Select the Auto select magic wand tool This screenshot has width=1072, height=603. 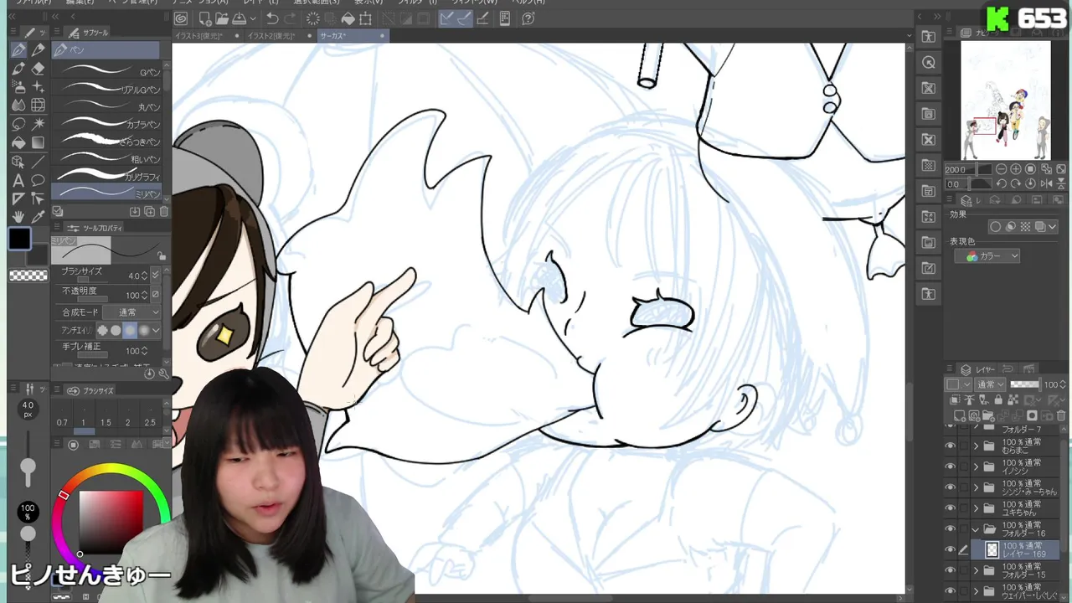click(x=38, y=124)
